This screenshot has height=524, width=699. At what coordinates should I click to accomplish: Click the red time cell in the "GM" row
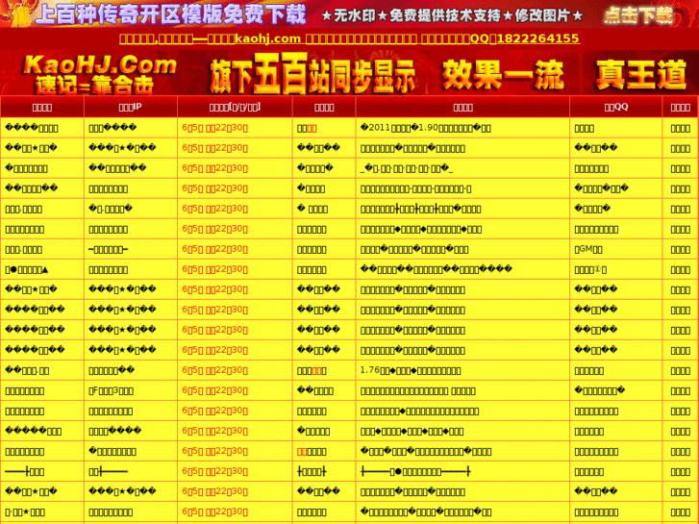click(235, 249)
